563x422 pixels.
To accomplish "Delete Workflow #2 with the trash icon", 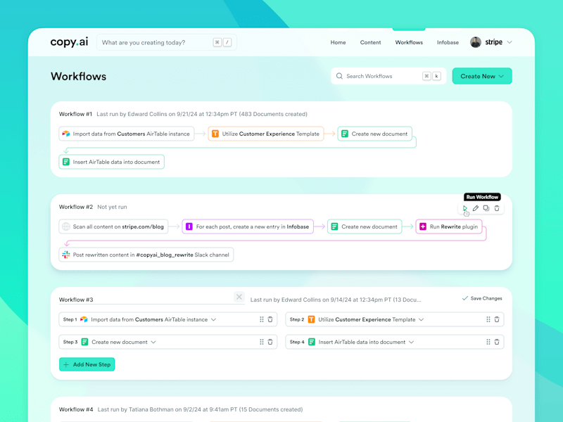I will tap(497, 208).
